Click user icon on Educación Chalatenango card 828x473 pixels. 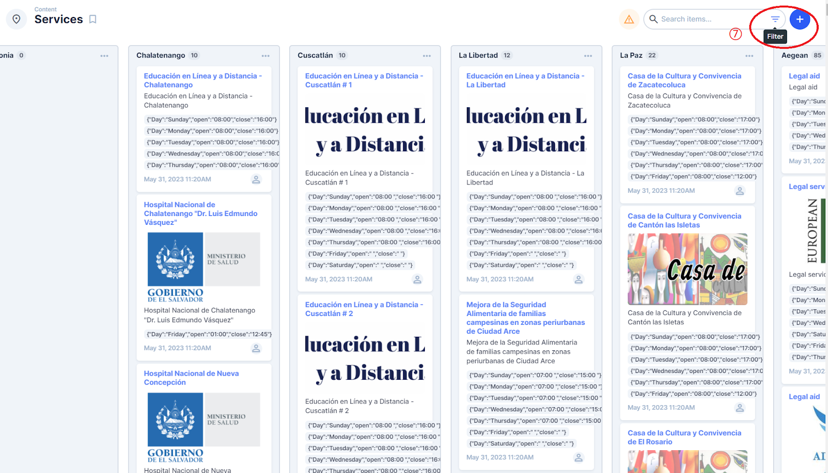[x=256, y=179]
